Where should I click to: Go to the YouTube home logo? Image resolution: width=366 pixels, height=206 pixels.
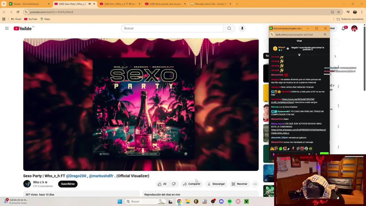point(23,28)
